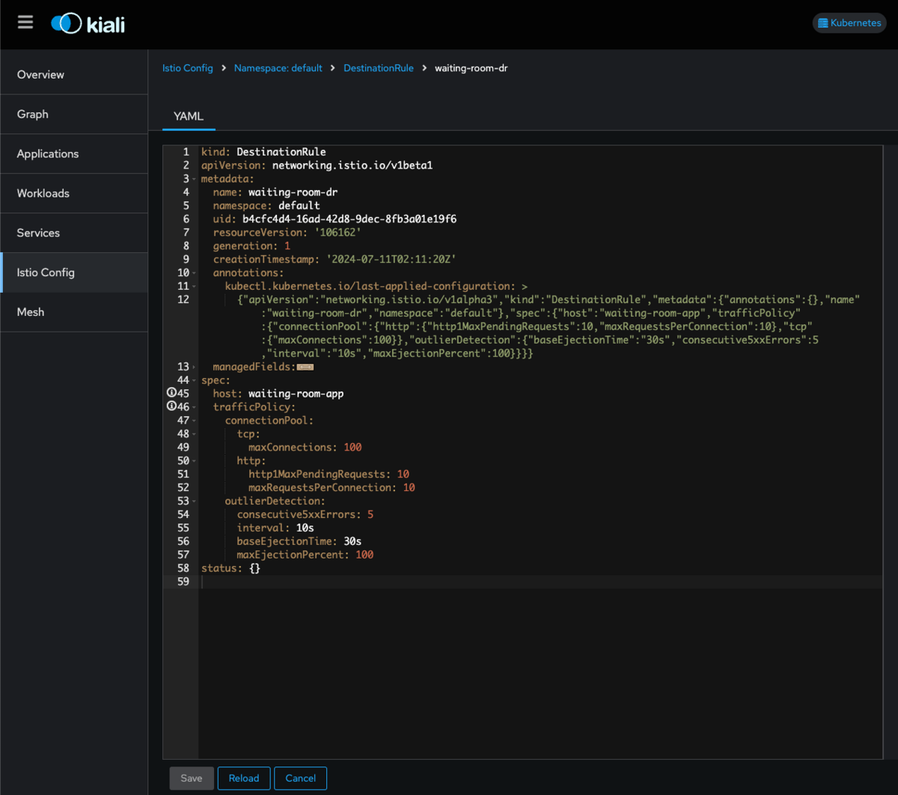Open the Mesh page

(x=74, y=312)
